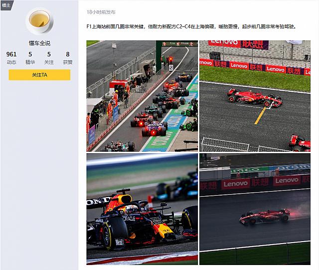319x270 pixels.
Task: Open the Ferrari on starting grid photo
Action: click(x=255, y=96)
